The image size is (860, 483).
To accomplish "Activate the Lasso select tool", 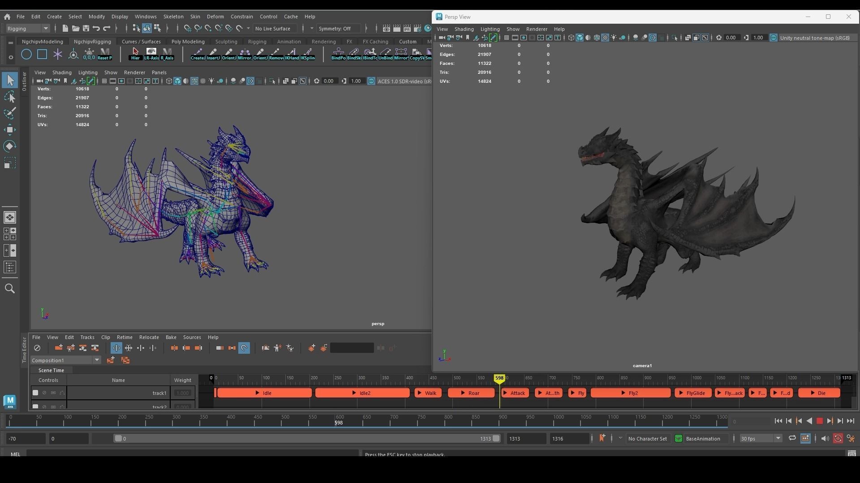I will pos(10,97).
